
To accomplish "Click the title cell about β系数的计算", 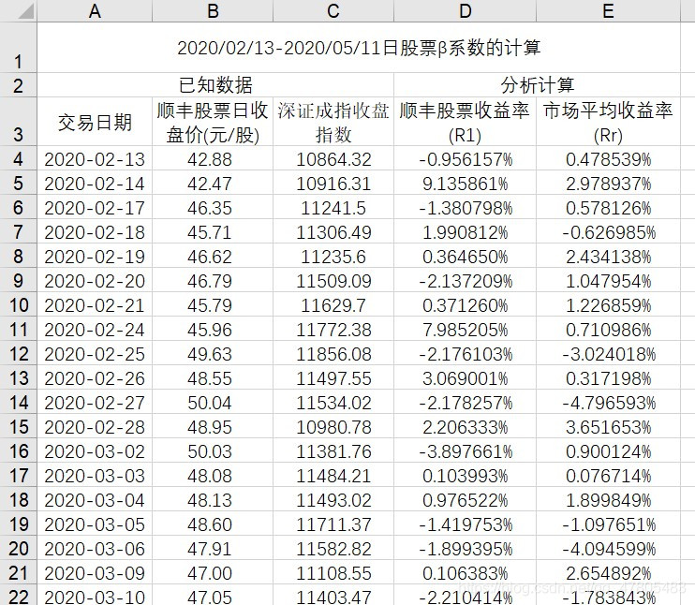I will [359, 47].
